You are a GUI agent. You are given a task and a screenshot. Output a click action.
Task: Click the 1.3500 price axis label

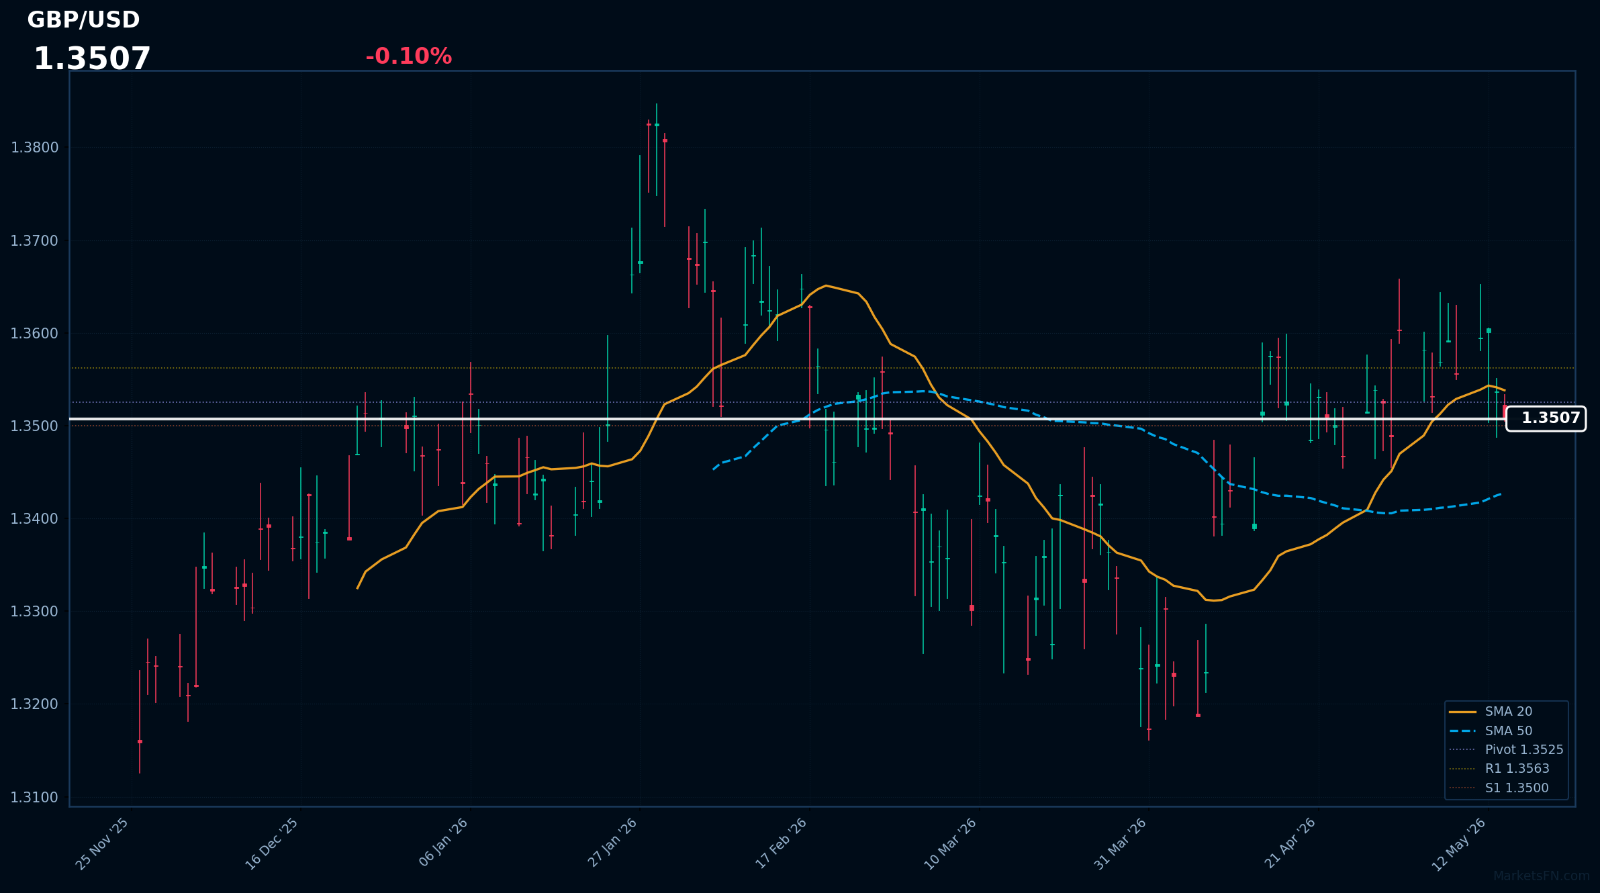point(34,426)
